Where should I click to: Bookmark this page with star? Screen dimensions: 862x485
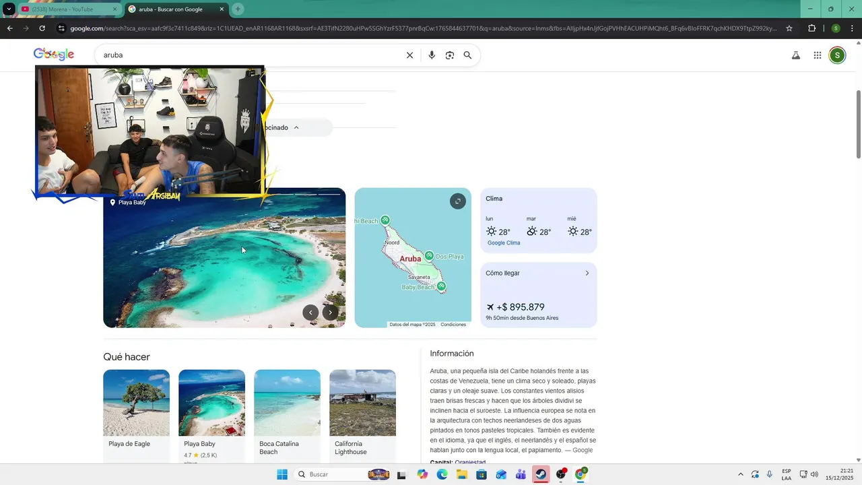point(789,28)
